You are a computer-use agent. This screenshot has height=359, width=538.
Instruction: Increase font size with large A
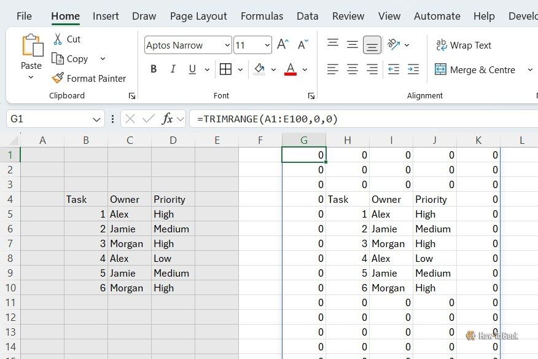[283, 45]
